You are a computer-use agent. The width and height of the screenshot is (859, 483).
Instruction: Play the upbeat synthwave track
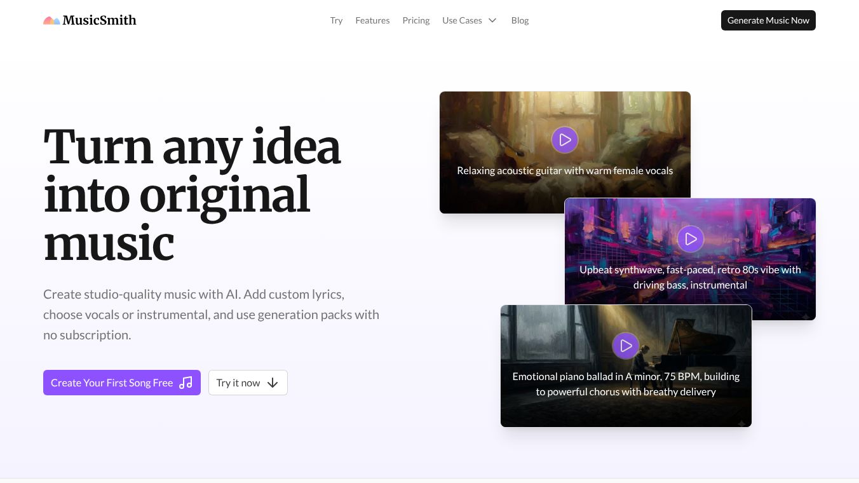pos(691,239)
